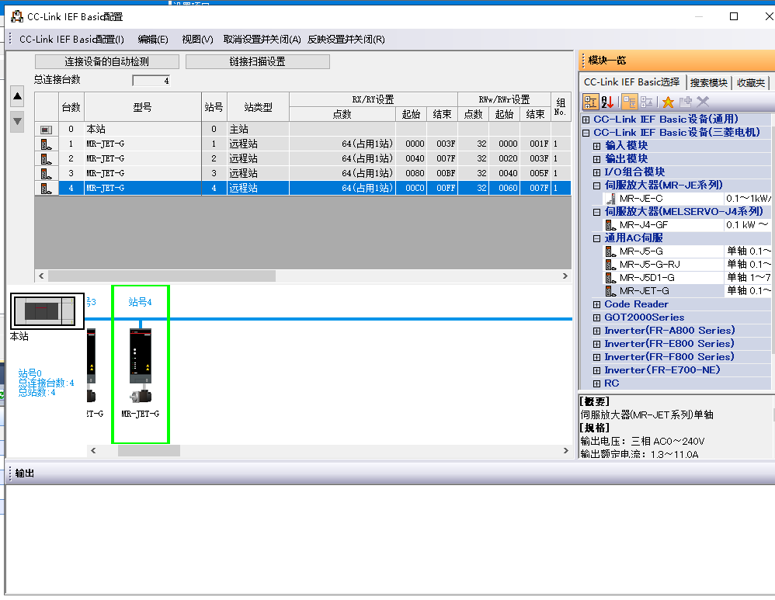This screenshot has width=775, height=600.
Task: Switch to the 搜索模块 tab
Action: click(x=708, y=82)
